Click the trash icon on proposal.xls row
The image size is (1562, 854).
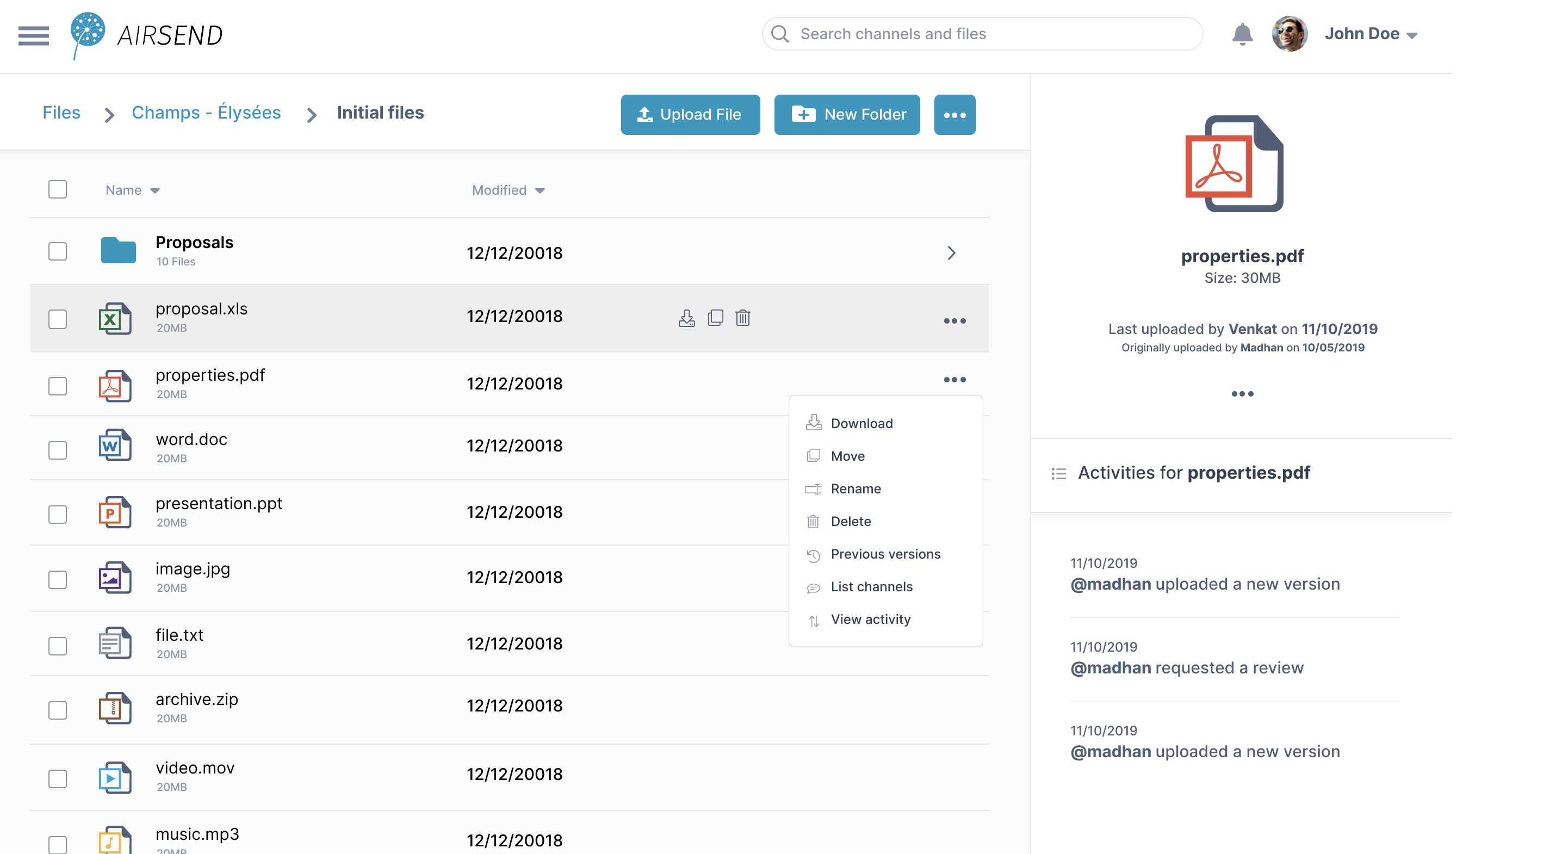click(743, 318)
